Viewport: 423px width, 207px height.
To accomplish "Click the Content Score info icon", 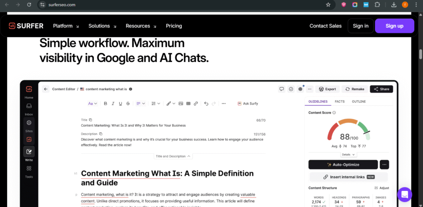I will coord(334,112).
